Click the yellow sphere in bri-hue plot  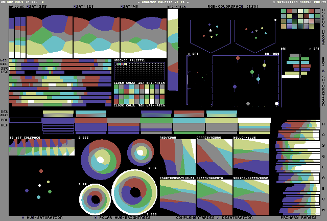point(264,65)
